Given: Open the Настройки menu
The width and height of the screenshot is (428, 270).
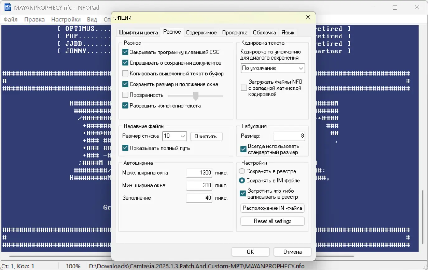Looking at the screenshot, I should [66, 20].
